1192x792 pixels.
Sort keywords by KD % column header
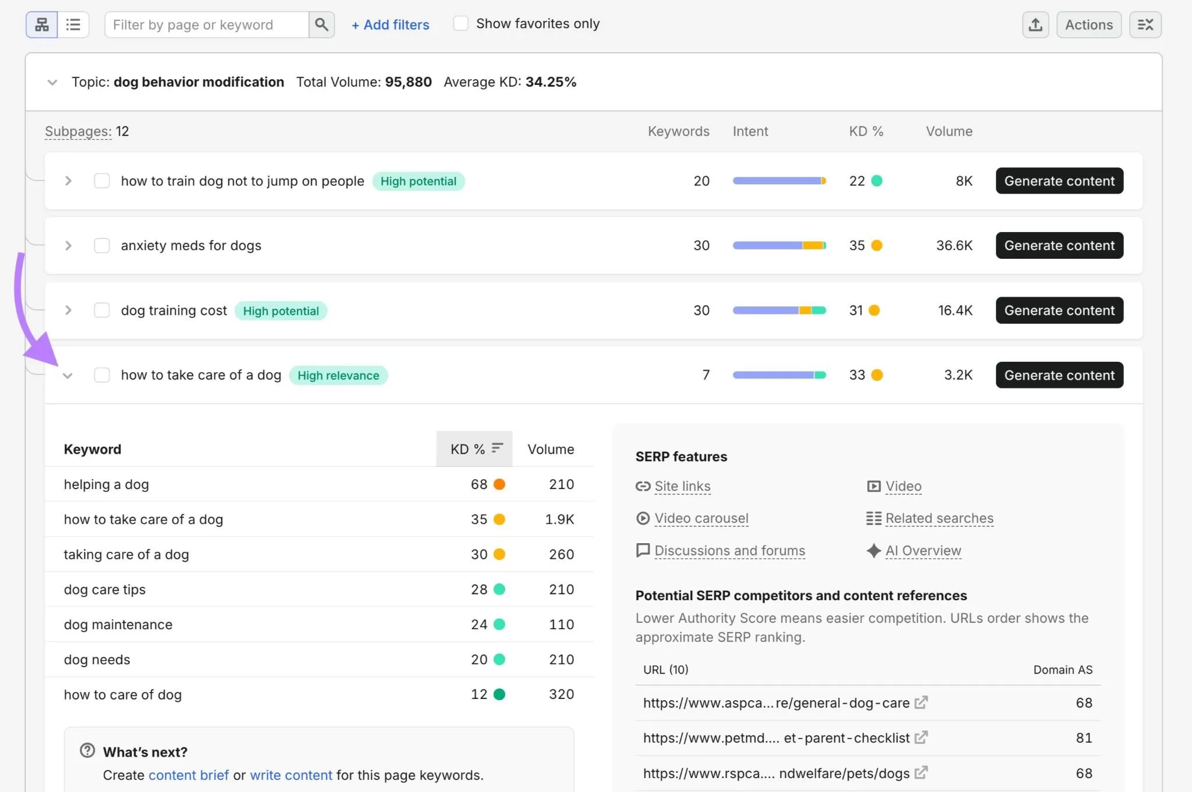pos(474,448)
